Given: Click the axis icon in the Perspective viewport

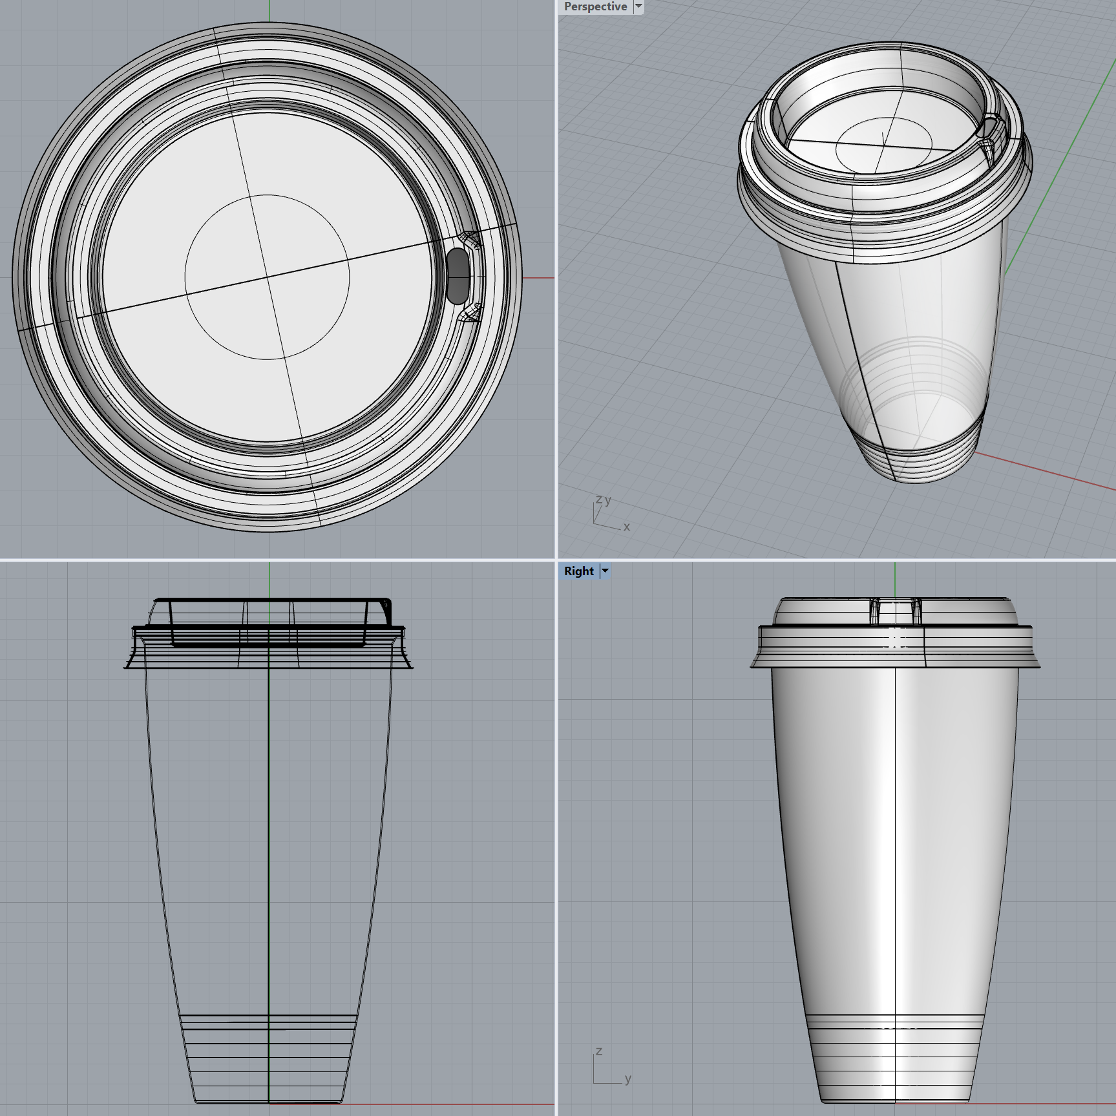Looking at the screenshot, I should (x=611, y=514).
